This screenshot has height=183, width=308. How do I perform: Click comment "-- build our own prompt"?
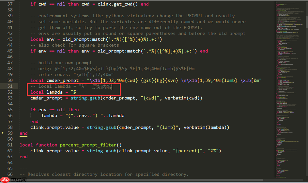pos(61,63)
